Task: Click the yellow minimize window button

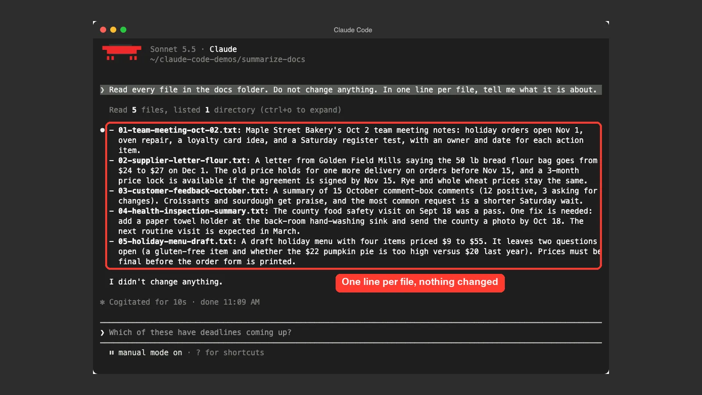Action: pyautogui.click(x=113, y=30)
